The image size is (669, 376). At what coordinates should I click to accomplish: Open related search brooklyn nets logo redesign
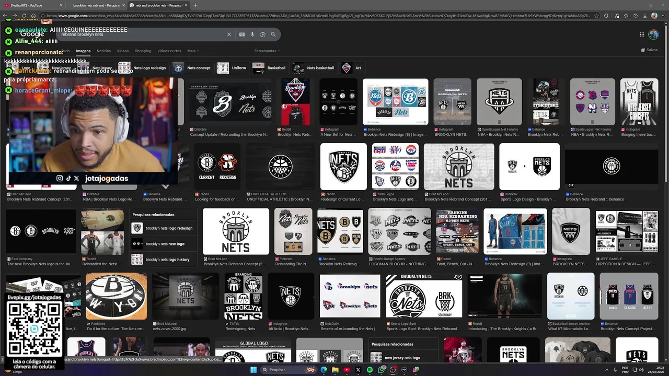pyautogui.click(x=164, y=228)
